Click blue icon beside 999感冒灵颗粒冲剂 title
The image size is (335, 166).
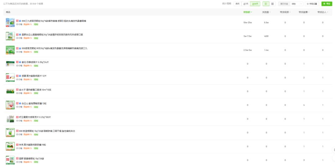(20, 48)
